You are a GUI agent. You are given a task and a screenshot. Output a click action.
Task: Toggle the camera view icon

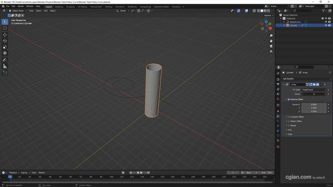pyautogui.click(x=271, y=46)
